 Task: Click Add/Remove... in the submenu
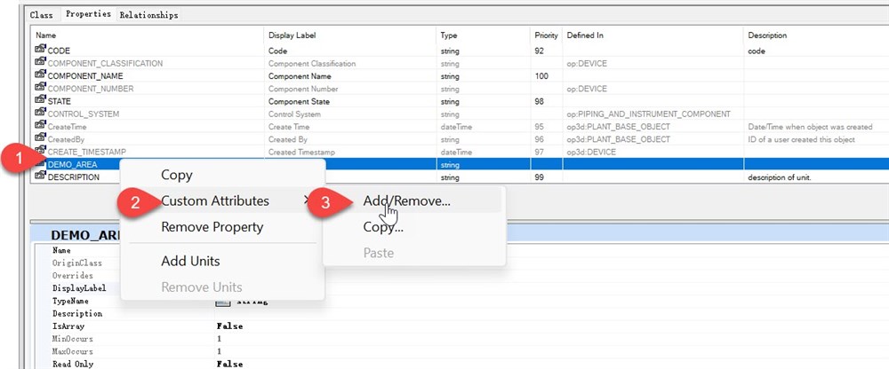tap(406, 200)
